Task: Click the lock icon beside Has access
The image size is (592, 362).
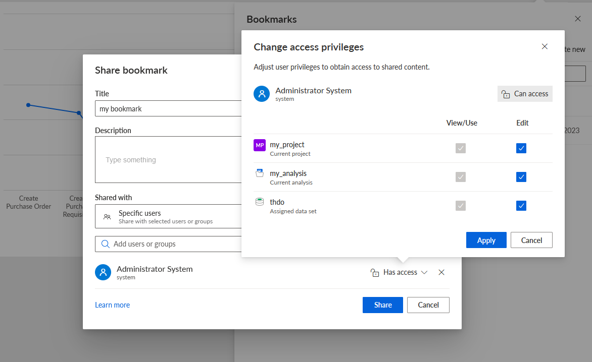Action: pyautogui.click(x=374, y=272)
